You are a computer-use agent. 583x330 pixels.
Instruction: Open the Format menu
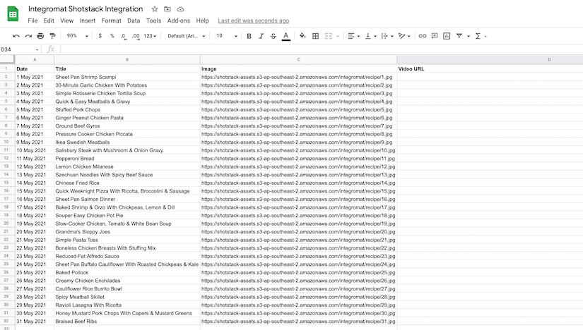pyautogui.click(x=111, y=20)
